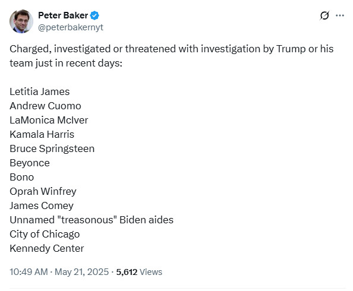Open the three-dot more options menu

pos(340,15)
